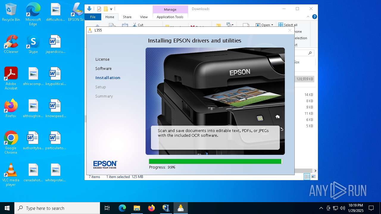Click the 128,939 KB size cell
This screenshot has height=214, width=381.
point(305,79)
